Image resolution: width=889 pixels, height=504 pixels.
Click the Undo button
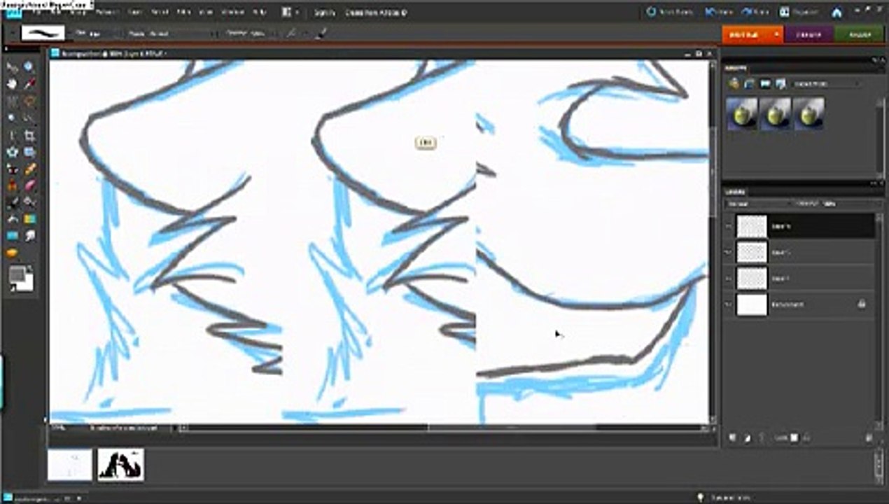click(x=720, y=13)
